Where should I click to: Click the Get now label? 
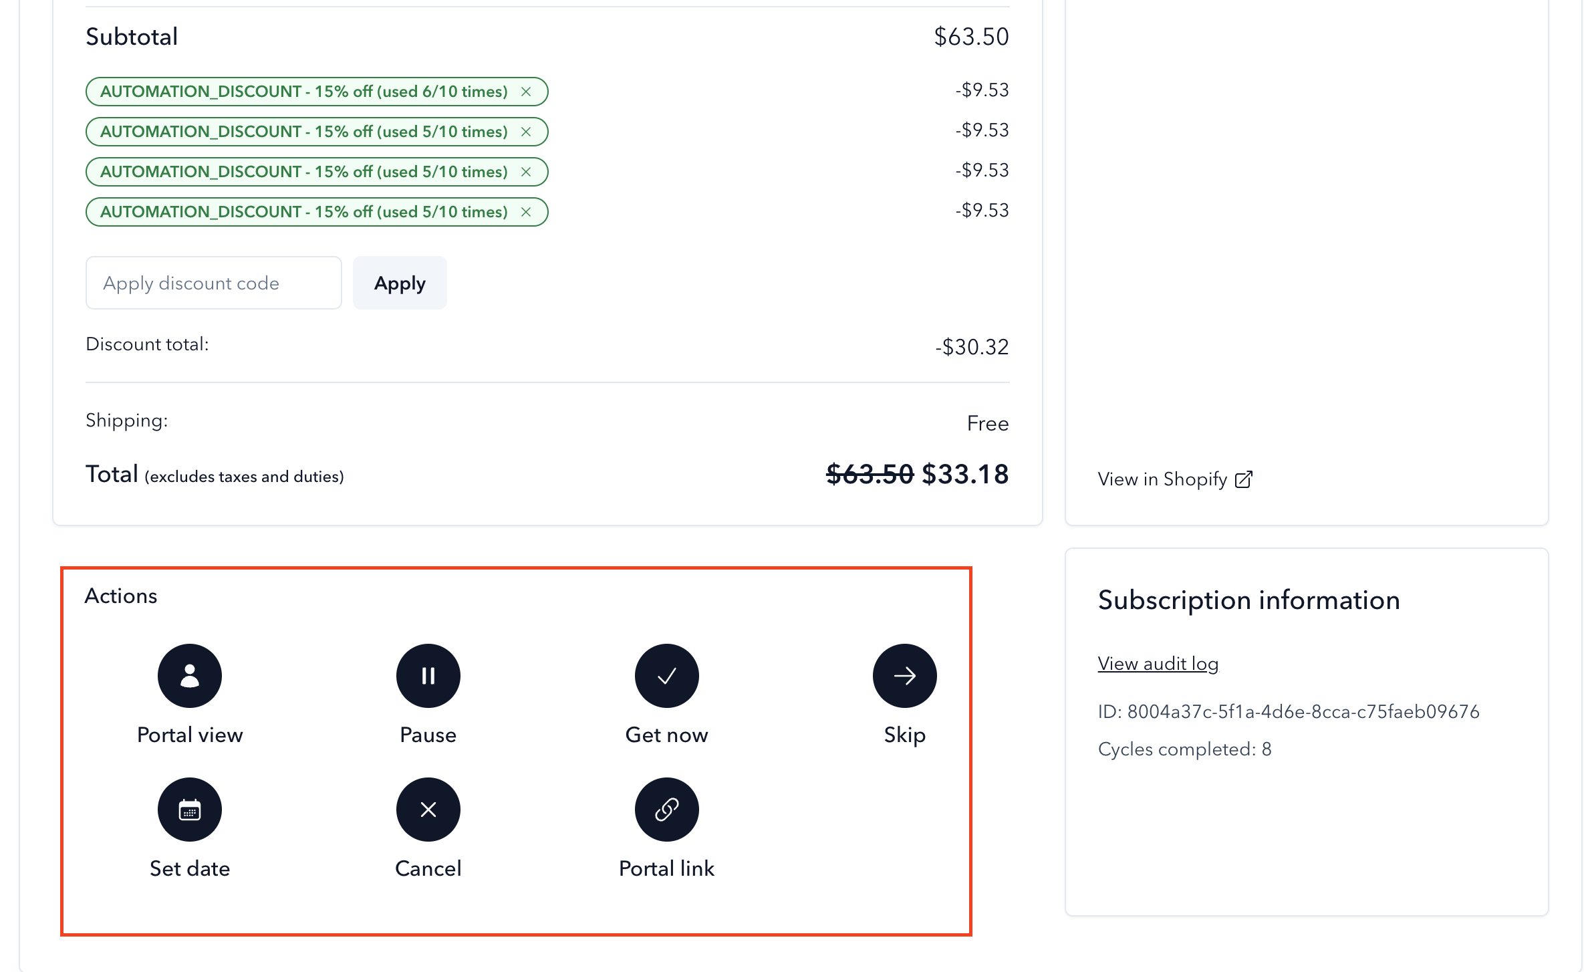click(666, 735)
